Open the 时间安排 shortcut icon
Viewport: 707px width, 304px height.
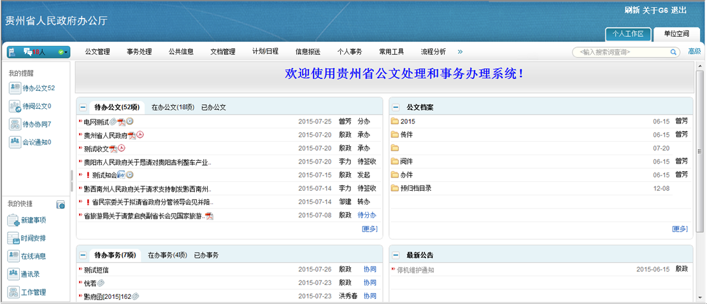pos(14,238)
